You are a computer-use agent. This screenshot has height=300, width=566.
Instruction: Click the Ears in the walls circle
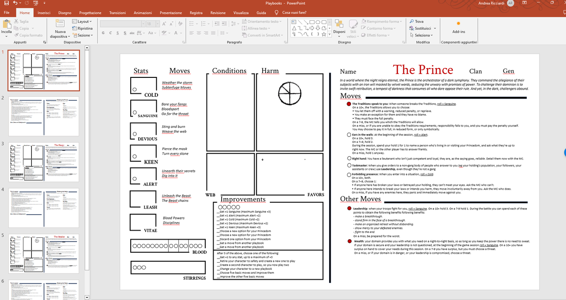[349, 135]
